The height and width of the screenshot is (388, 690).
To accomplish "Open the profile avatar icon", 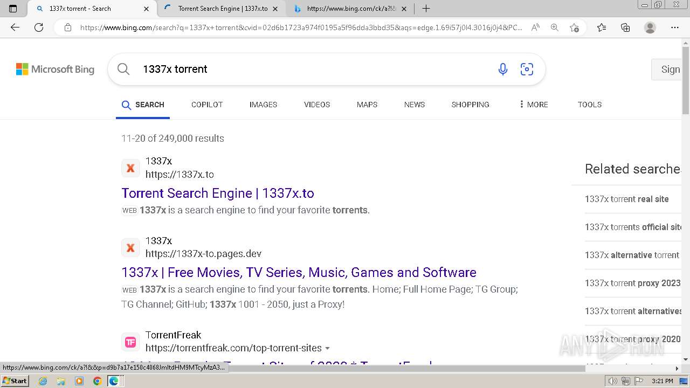I will pyautogui.click(x=650, y=27).
